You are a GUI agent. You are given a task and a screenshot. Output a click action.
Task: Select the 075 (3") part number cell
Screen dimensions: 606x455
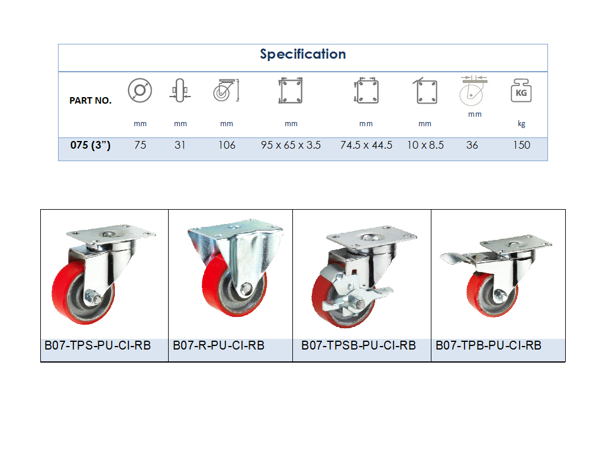[x=91, y=145]
